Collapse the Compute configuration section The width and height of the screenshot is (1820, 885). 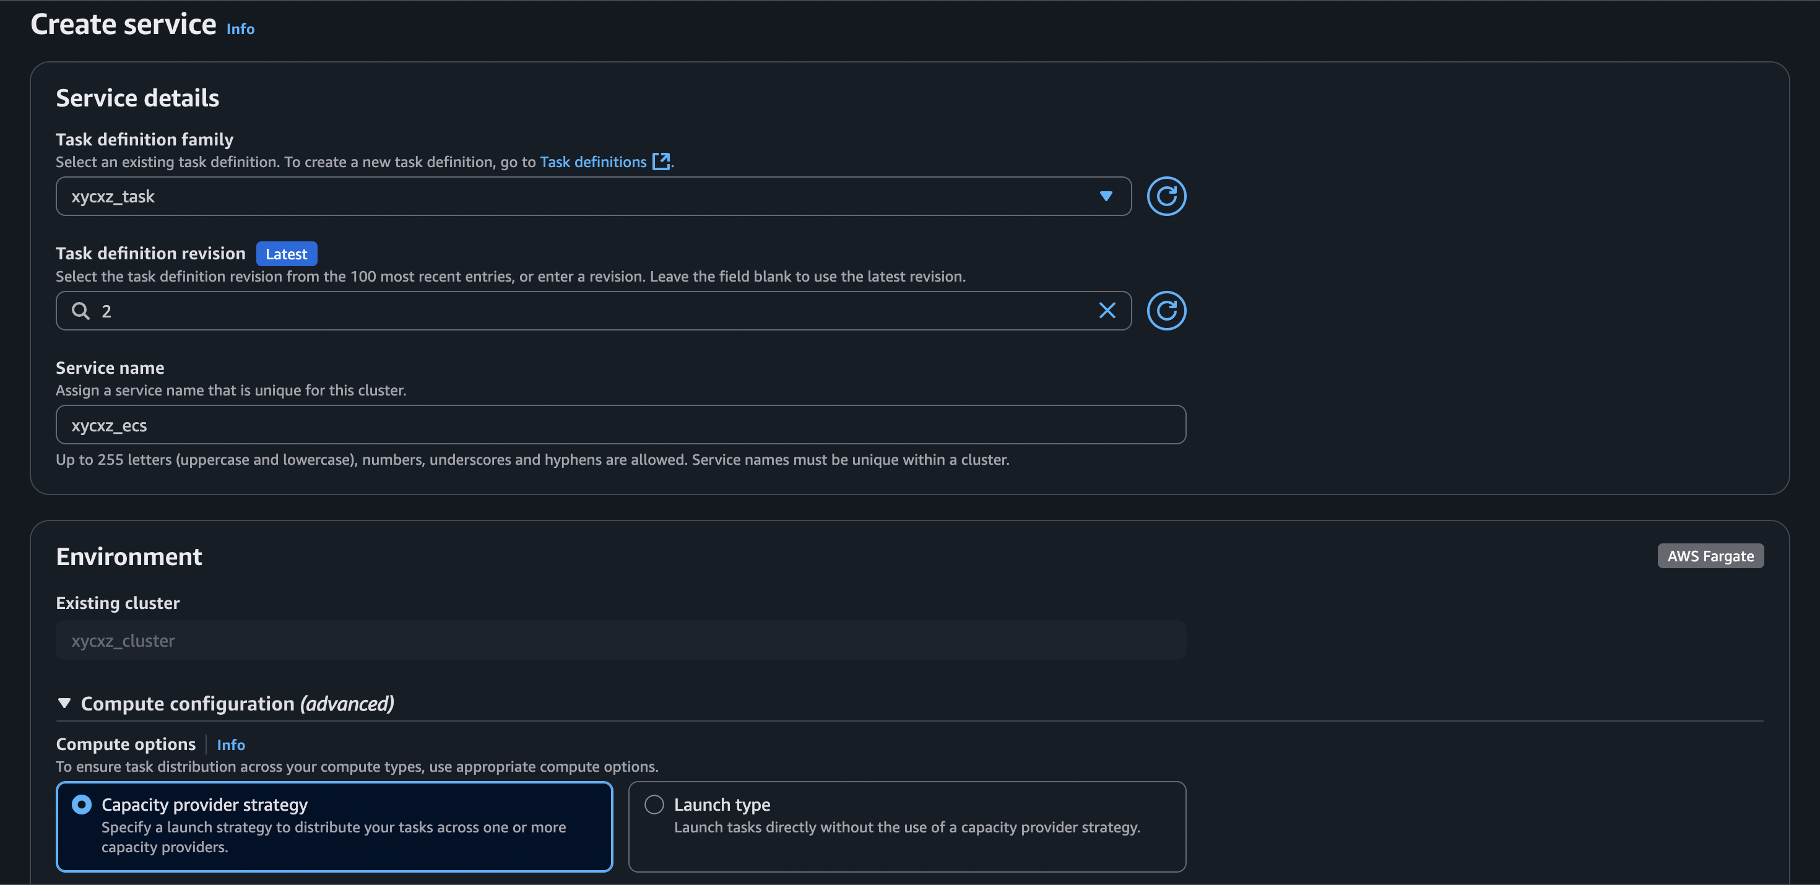tap(64, 703)
